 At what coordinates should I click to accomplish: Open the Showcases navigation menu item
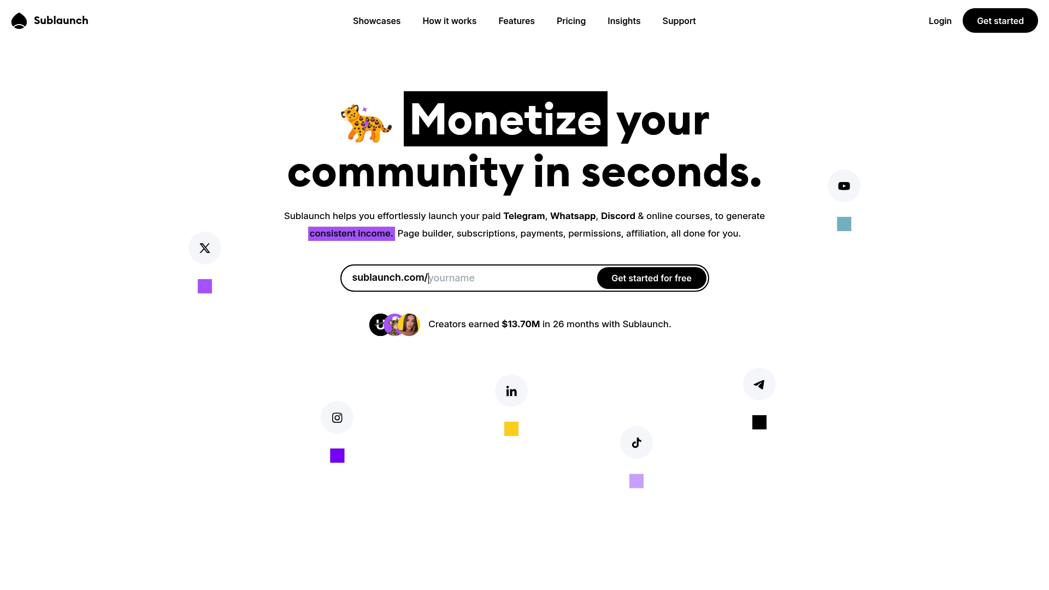(x=376, y=20)
